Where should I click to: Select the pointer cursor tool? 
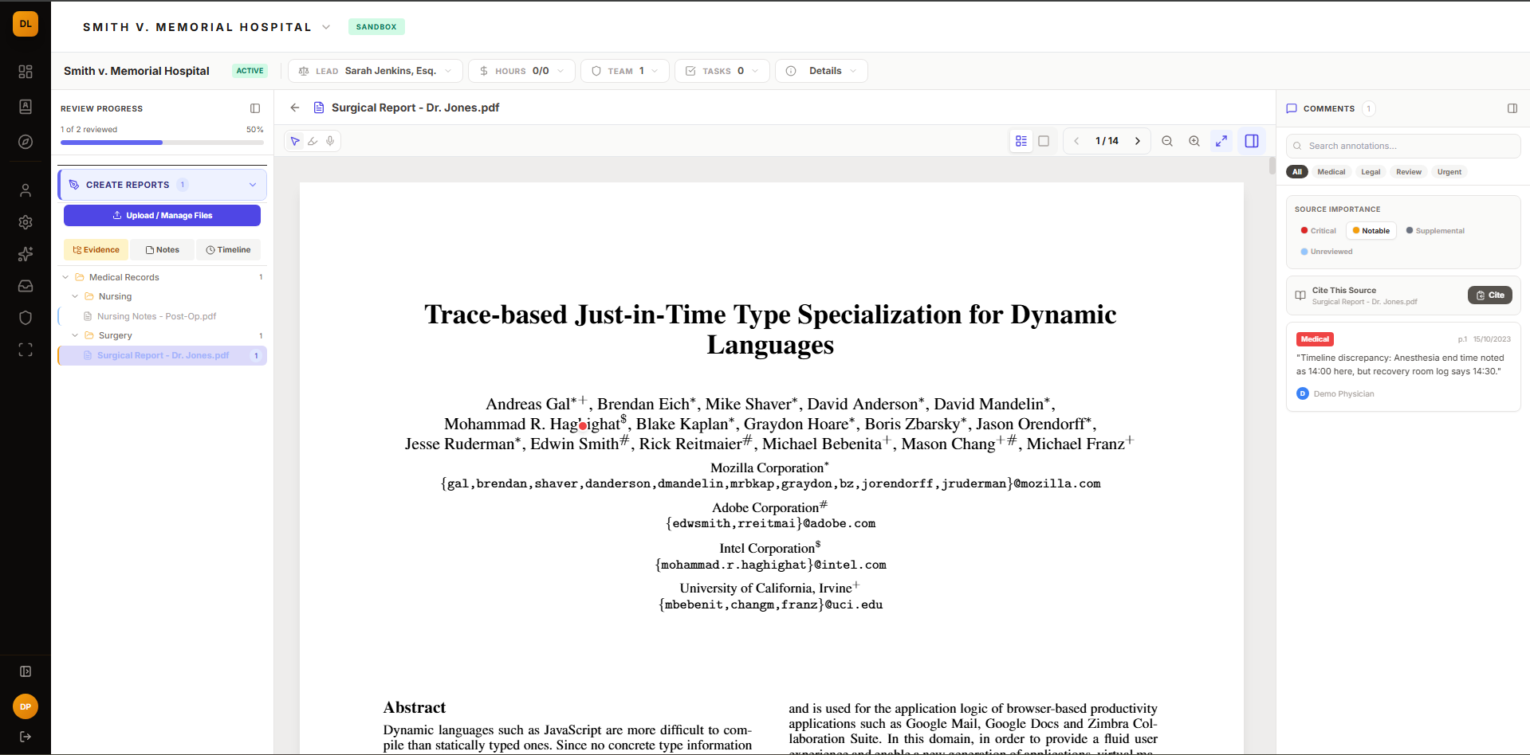click(x=295, y=141)
